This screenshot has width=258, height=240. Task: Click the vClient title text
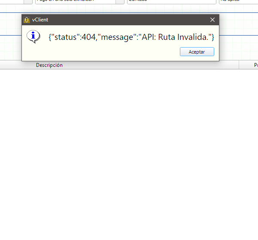(x=40, y=20)
